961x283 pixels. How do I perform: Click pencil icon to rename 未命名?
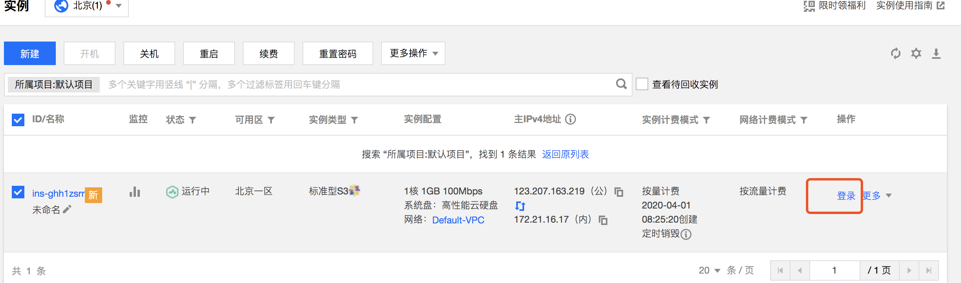pos(67,209)
